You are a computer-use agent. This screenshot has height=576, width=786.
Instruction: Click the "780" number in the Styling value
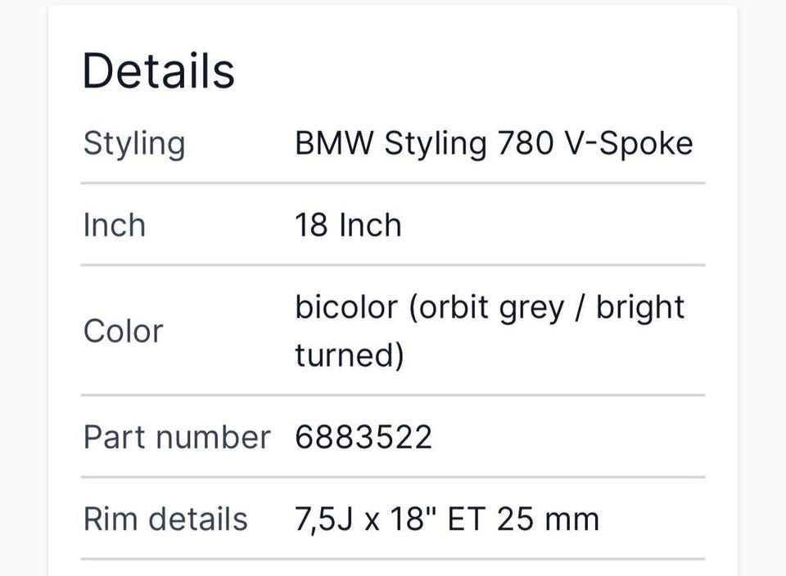(x=526, y=144)
